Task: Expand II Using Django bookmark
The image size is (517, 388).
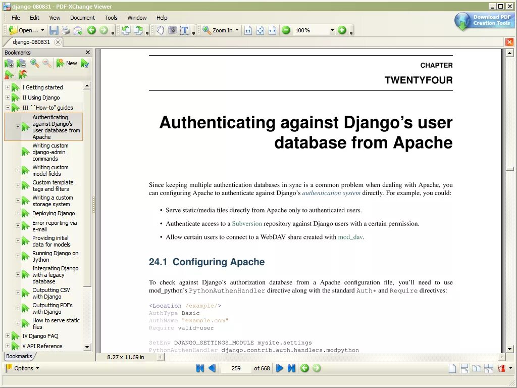Action: coord(8,98)
